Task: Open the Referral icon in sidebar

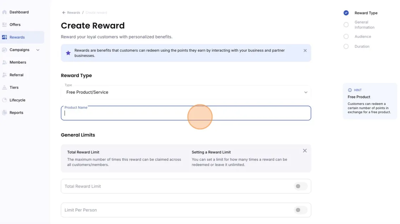Action: tap(4, 75)
